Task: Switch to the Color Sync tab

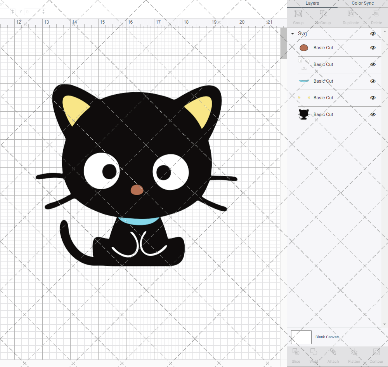Action: tap(362, 3)
